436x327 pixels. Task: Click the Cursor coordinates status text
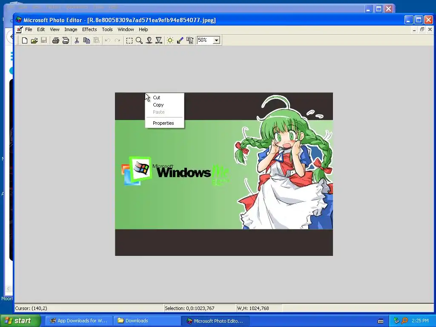coord(31,308)
